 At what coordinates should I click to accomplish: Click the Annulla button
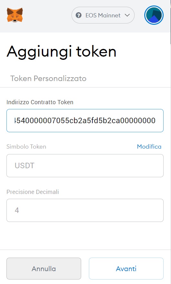click(x=44, y=269)
